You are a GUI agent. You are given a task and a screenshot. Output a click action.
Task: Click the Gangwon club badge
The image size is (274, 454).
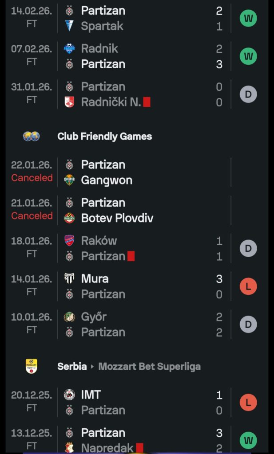click(69, 180)
